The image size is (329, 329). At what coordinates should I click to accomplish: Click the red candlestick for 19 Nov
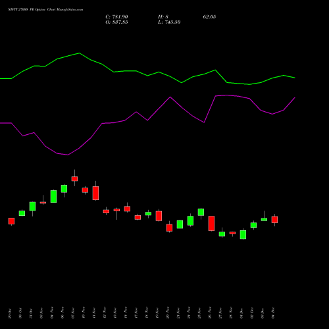coord(159,216)
